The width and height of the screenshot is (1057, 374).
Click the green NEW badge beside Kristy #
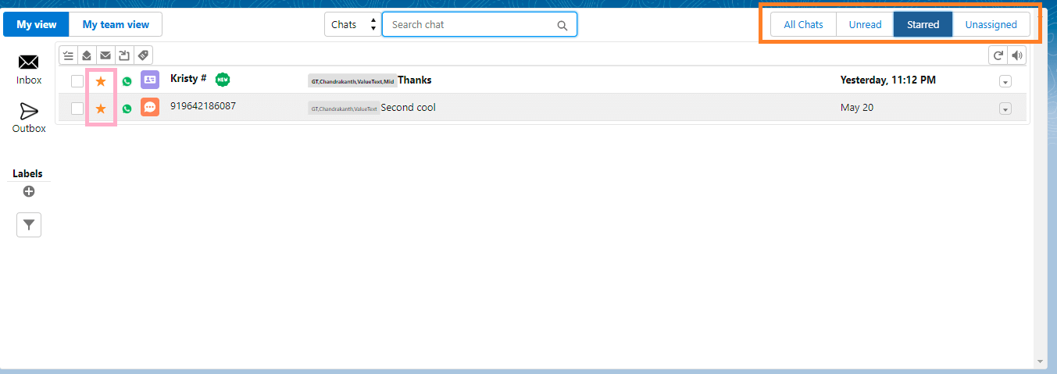(223, 80)
